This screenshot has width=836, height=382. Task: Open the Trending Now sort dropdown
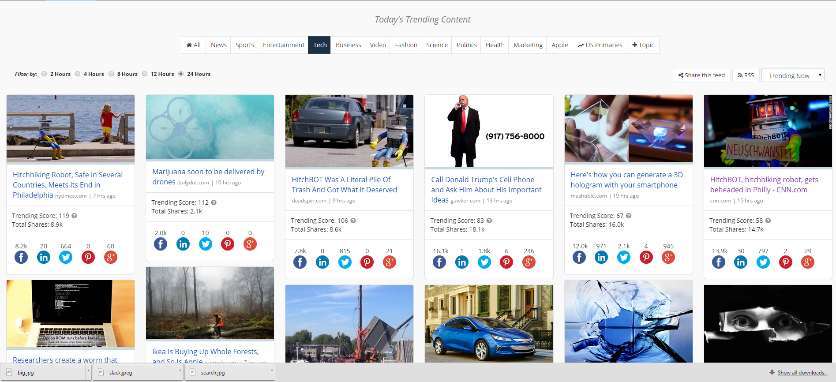click(x=793, y=75)
